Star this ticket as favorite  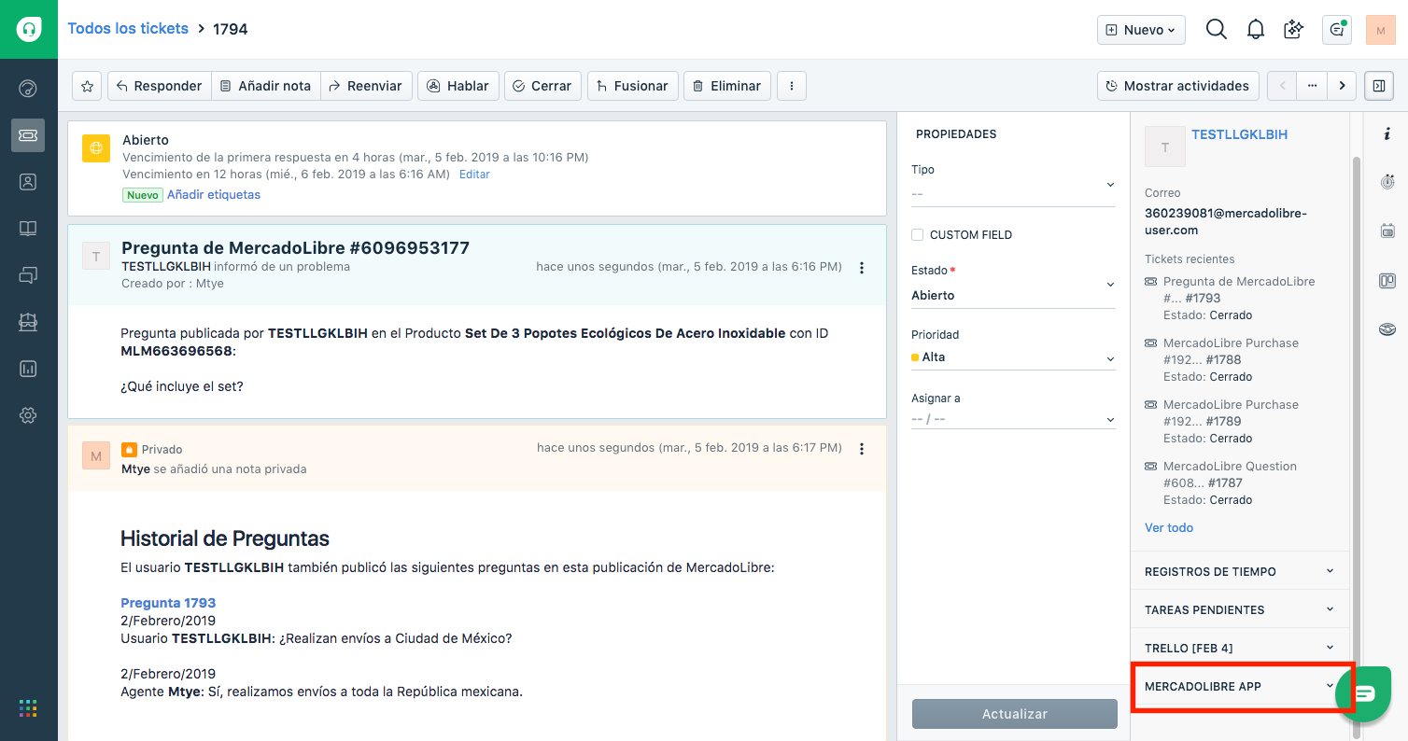pos(87,86)
